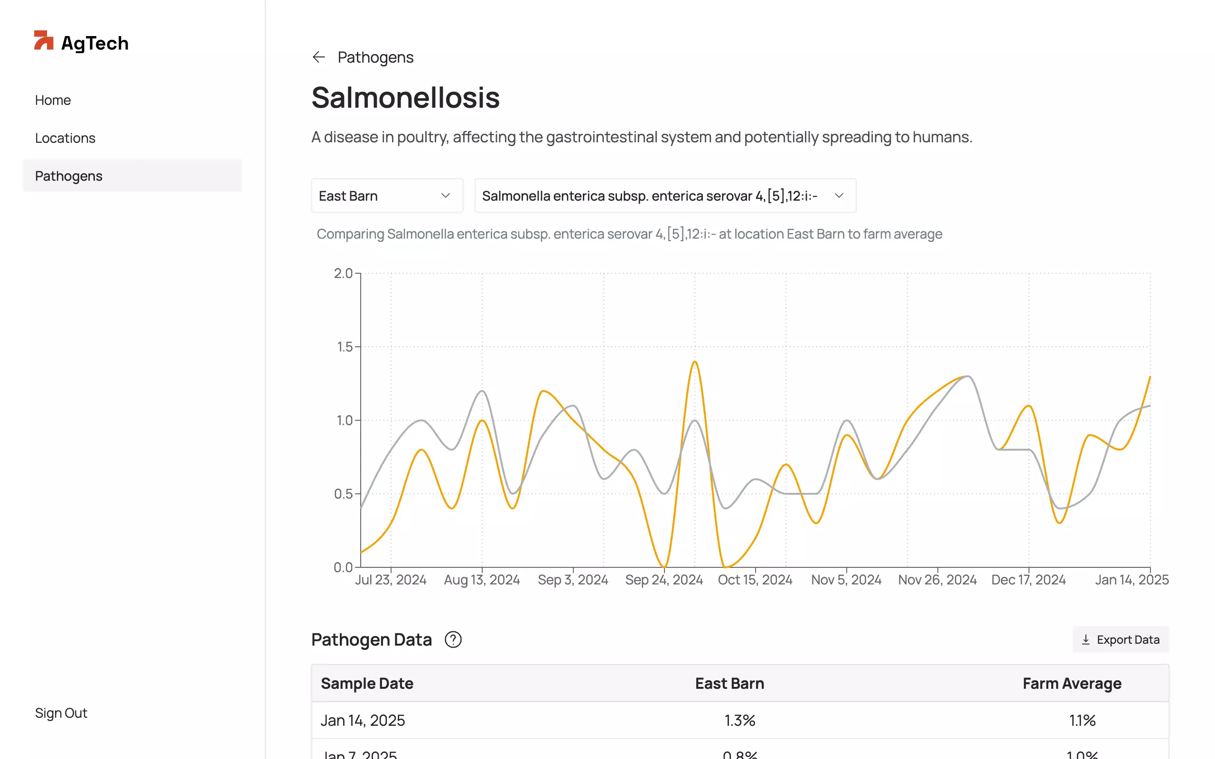Open Home in the sidebar
This screenshot has height=759, width=1215.
click(x=53, y=100)
